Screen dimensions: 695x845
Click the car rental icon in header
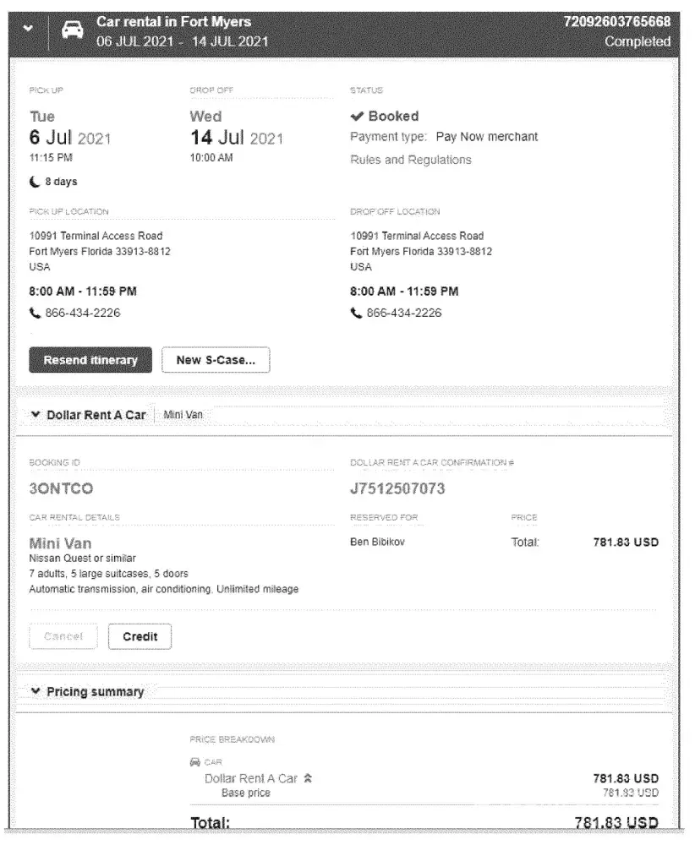tap(74, 30)
